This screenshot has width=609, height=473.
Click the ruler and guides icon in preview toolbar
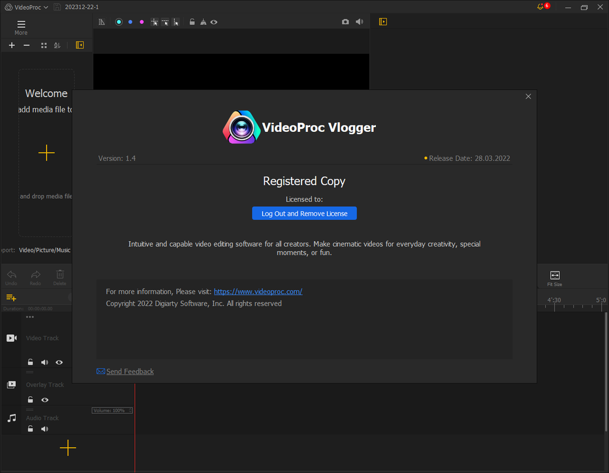(102, 22)
